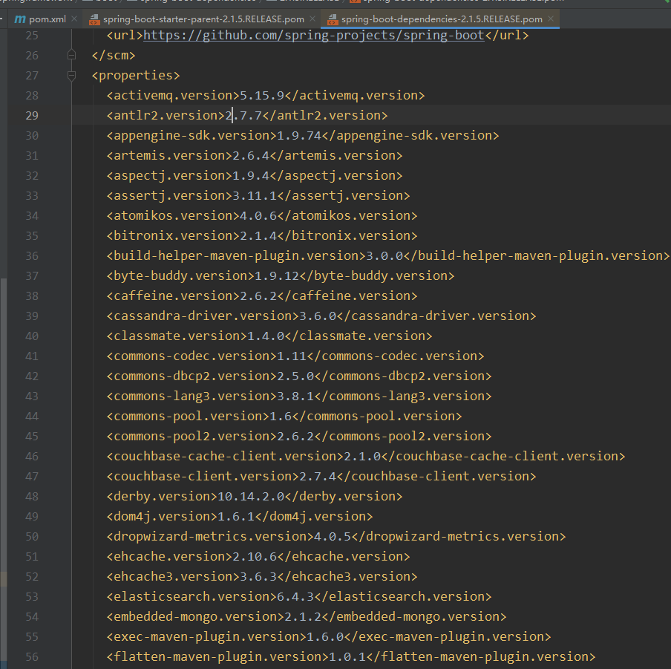Click the closing scm tag
Image resolution: width=671 pixels, height=669 pixels.
(114, 55)
